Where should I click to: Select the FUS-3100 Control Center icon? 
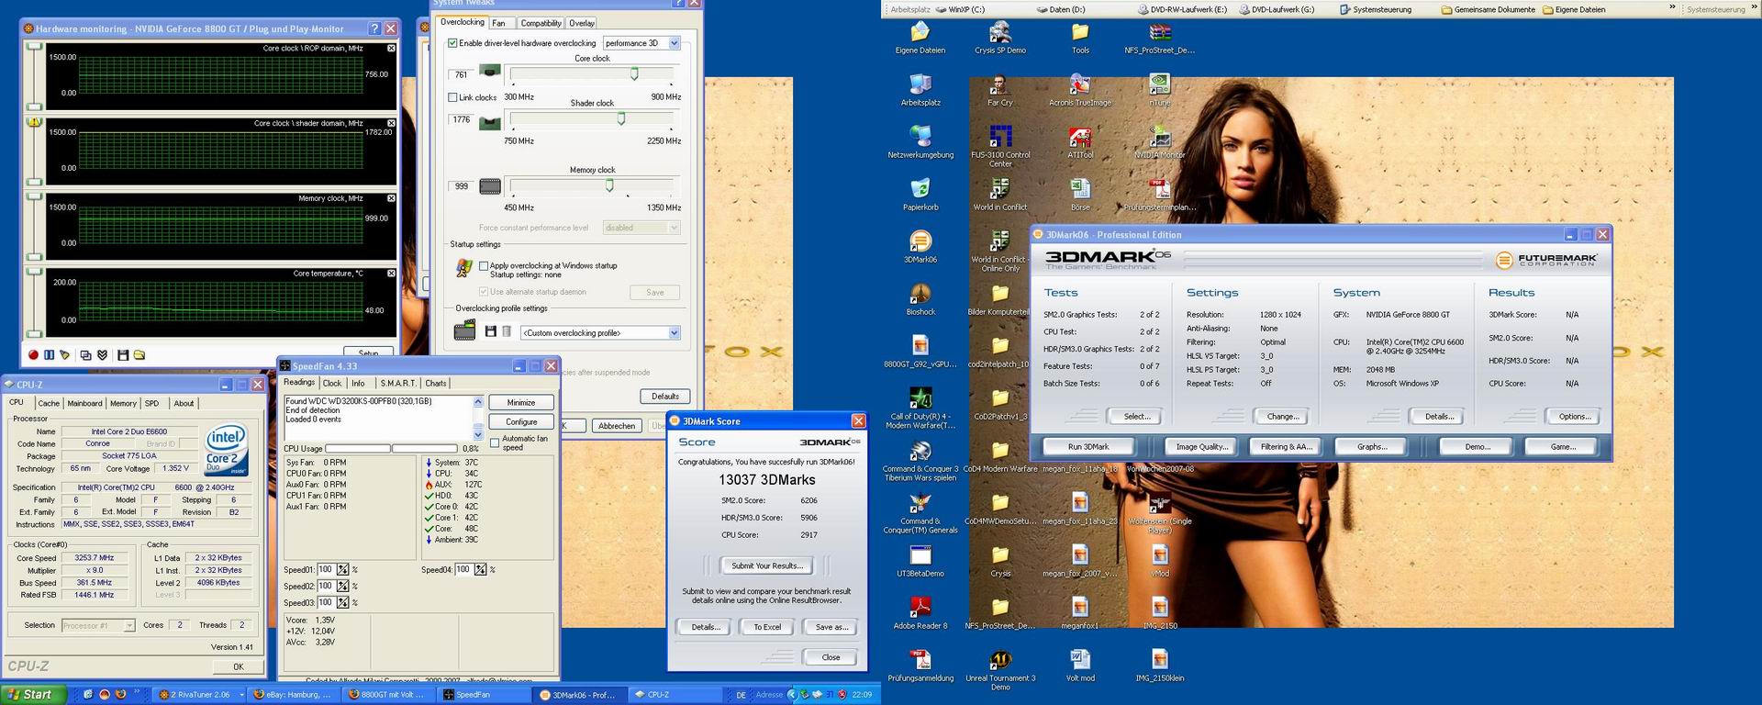1000,148
